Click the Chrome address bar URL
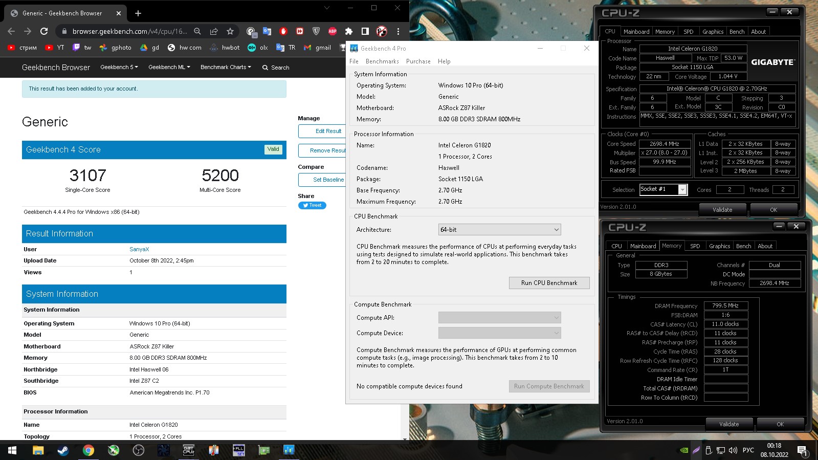The height and width of the screenshot is (460, 818). pos(130,31)
